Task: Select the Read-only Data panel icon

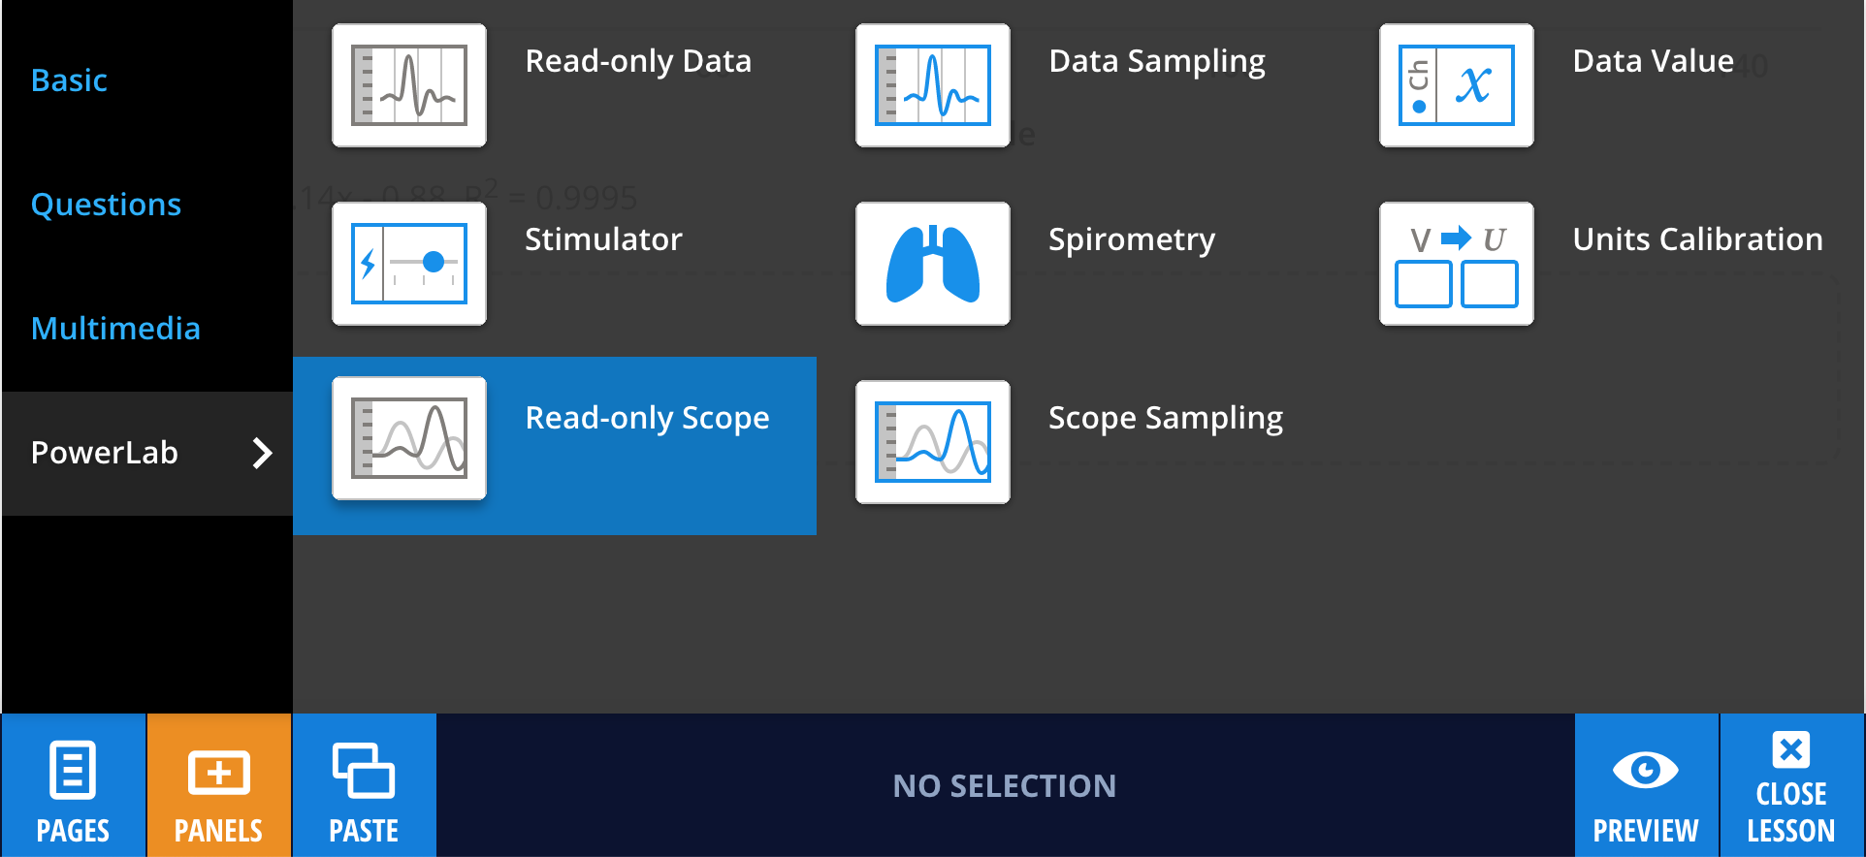Action: pos(408,84)
